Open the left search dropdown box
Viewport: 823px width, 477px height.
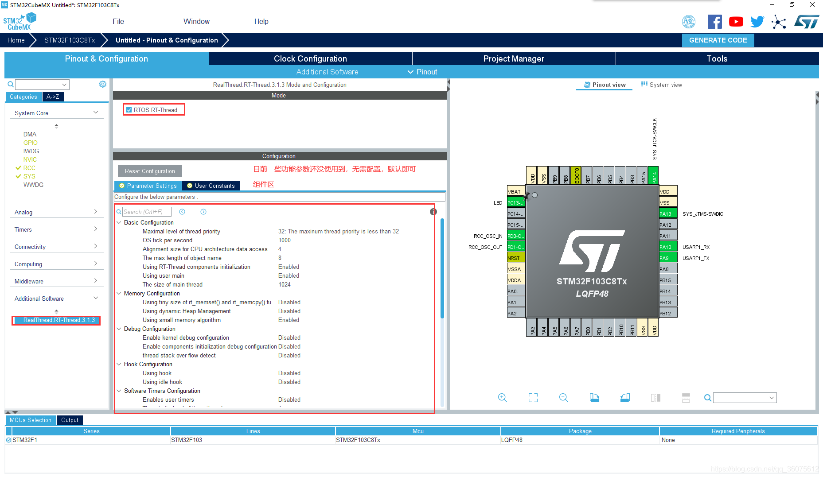(43, 84)
